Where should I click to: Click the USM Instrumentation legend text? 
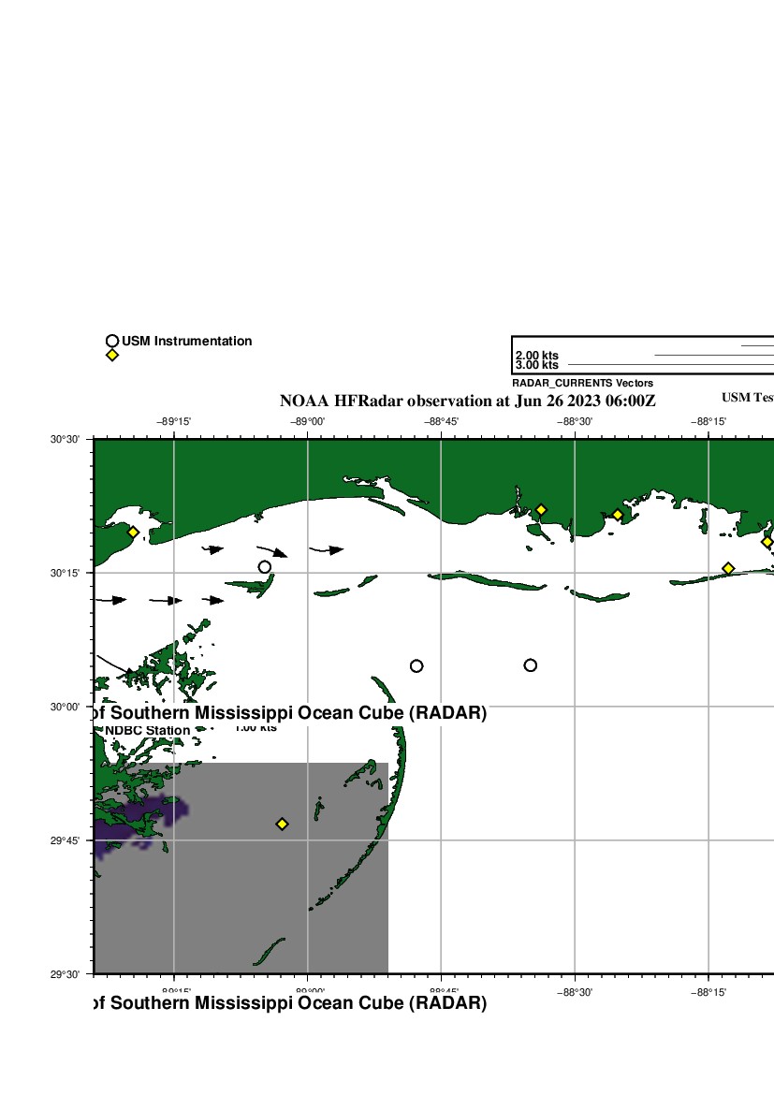[x=186, y=342]
